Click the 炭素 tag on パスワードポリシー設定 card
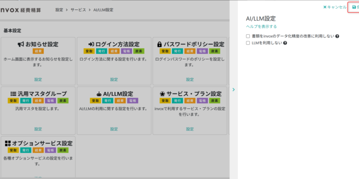The image size is (359, 179). [214, 51]
